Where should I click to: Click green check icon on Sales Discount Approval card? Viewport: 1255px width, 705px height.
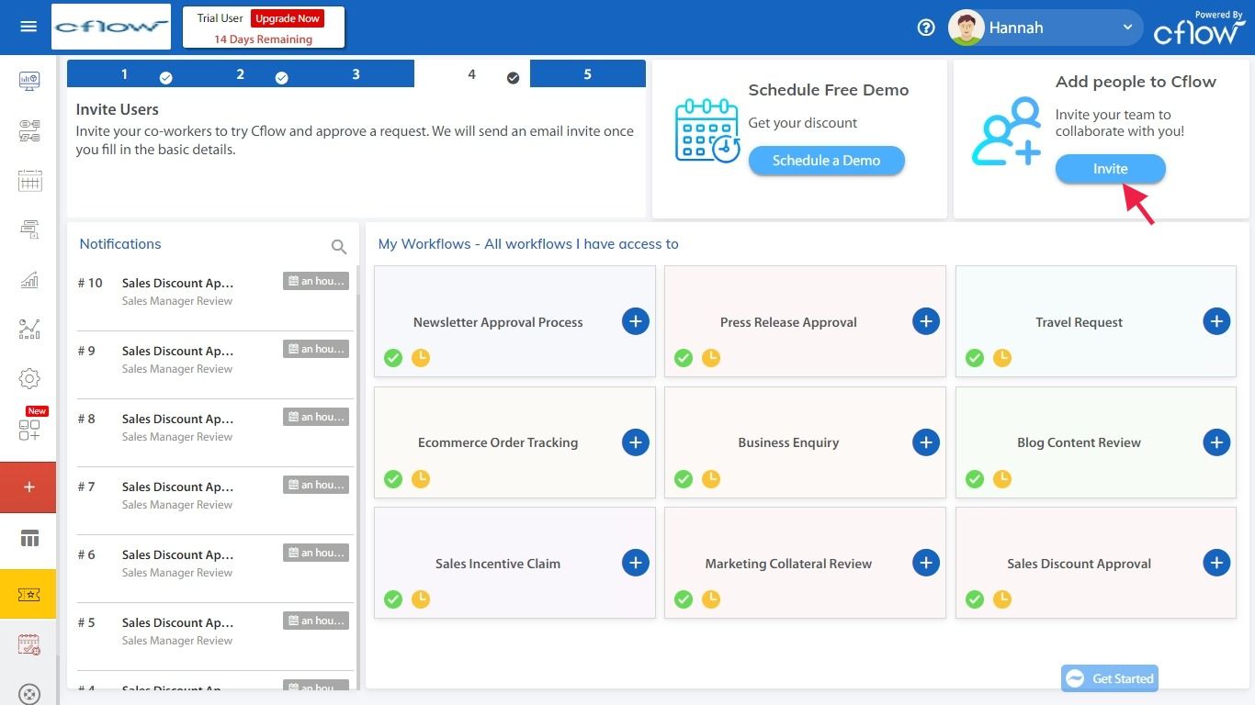975,599
